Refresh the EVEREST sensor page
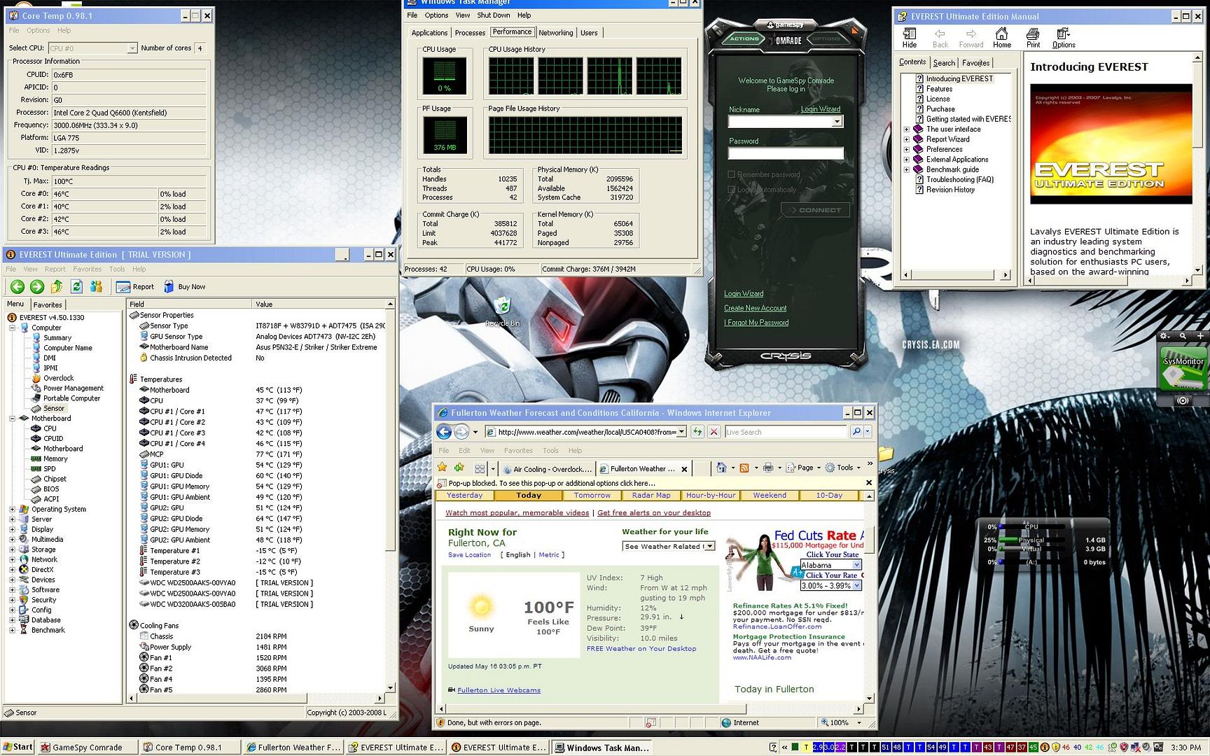This screenshot has height=756, width=1210. coord(76,286)
